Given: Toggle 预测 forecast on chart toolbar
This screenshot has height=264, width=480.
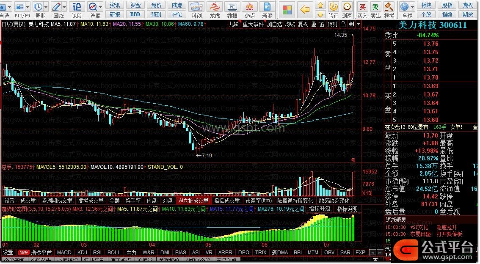Looking at the screenshot, I should click(x=332, y=24).
